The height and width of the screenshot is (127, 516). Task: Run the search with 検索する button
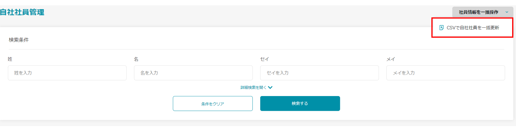[300, 103]
